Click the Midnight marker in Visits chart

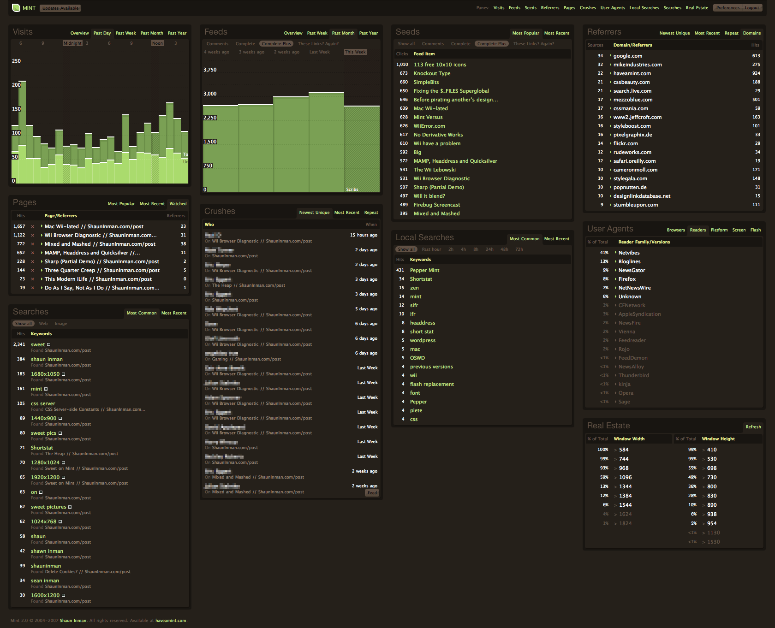click(72, 43)
